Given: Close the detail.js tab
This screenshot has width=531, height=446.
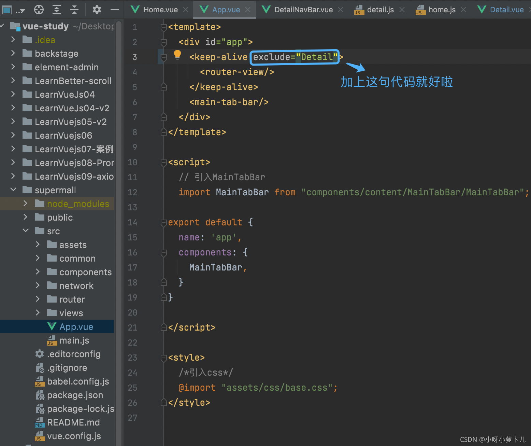Looking at the screenshot, I should click(x=402, y=10).
